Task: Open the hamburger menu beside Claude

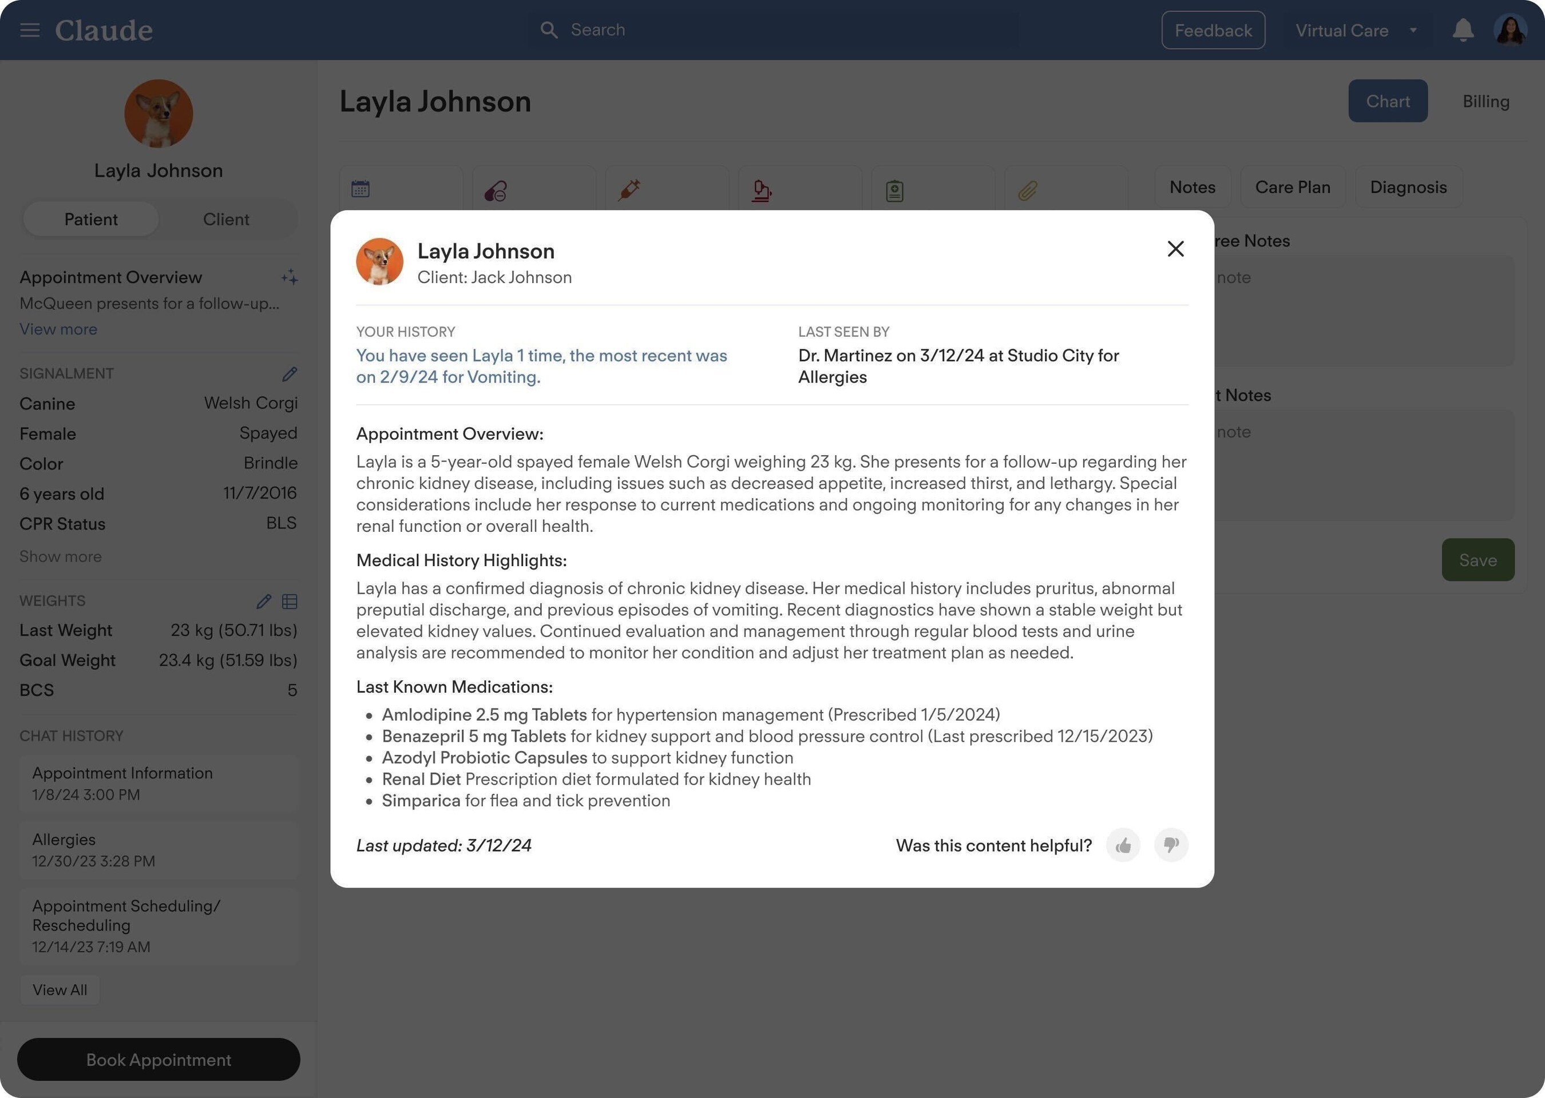Action: (30, 30)
